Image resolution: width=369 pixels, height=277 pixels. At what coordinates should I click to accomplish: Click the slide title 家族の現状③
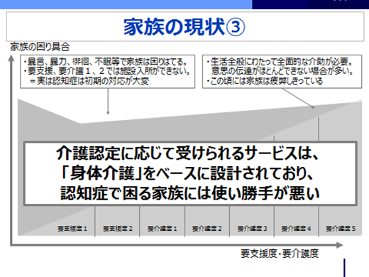click(184, 27)
